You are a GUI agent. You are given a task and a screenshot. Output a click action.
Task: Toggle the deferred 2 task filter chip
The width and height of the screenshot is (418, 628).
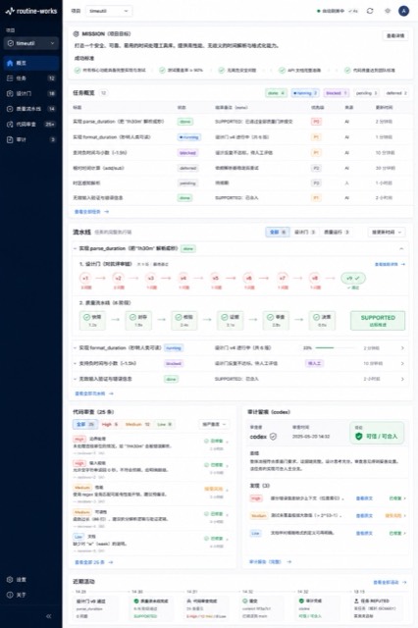click(396, 93)
